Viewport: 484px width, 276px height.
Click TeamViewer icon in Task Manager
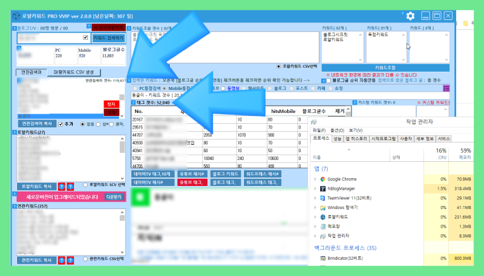click(322, 198)
